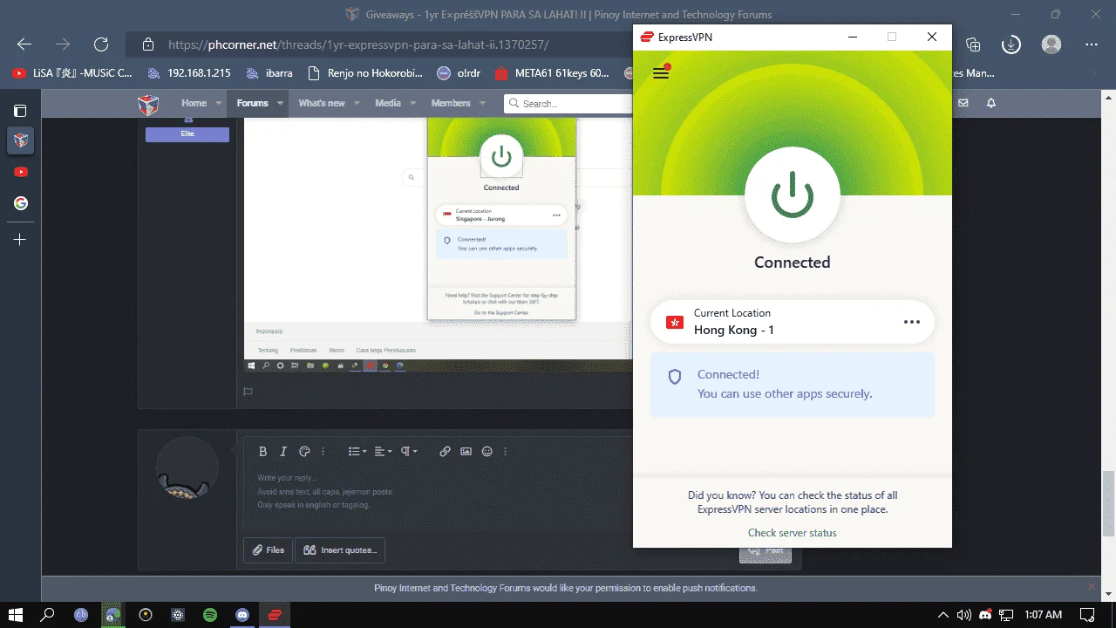
Task: Open the location options three-dot menu
Action: 912,322
